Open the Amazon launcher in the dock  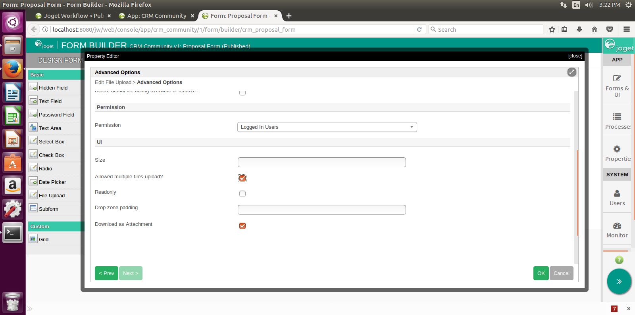click(13, 185)
